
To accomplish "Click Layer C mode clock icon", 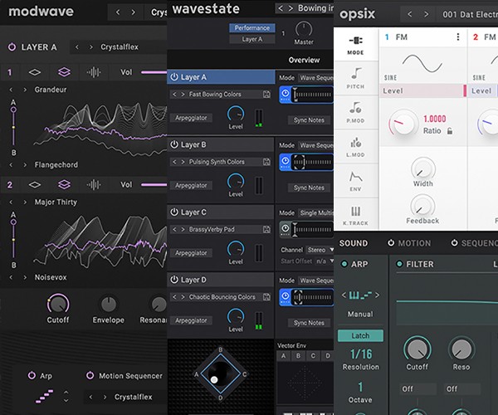I will [x=286, y=228].
